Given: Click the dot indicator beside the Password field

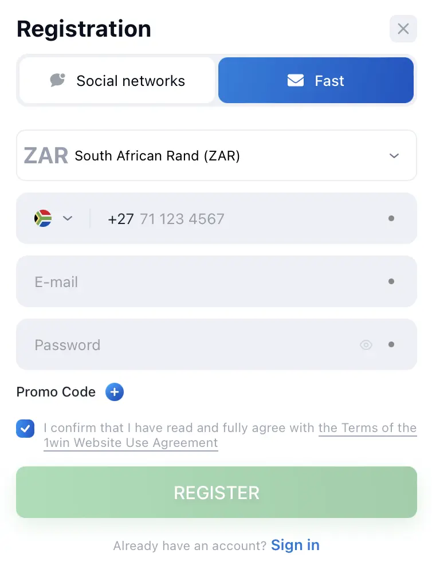Looking at the screenshot, I should tap(391, 344).
